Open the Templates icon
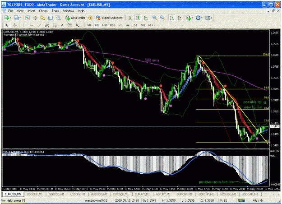282x204 pixels. (208, 18)
